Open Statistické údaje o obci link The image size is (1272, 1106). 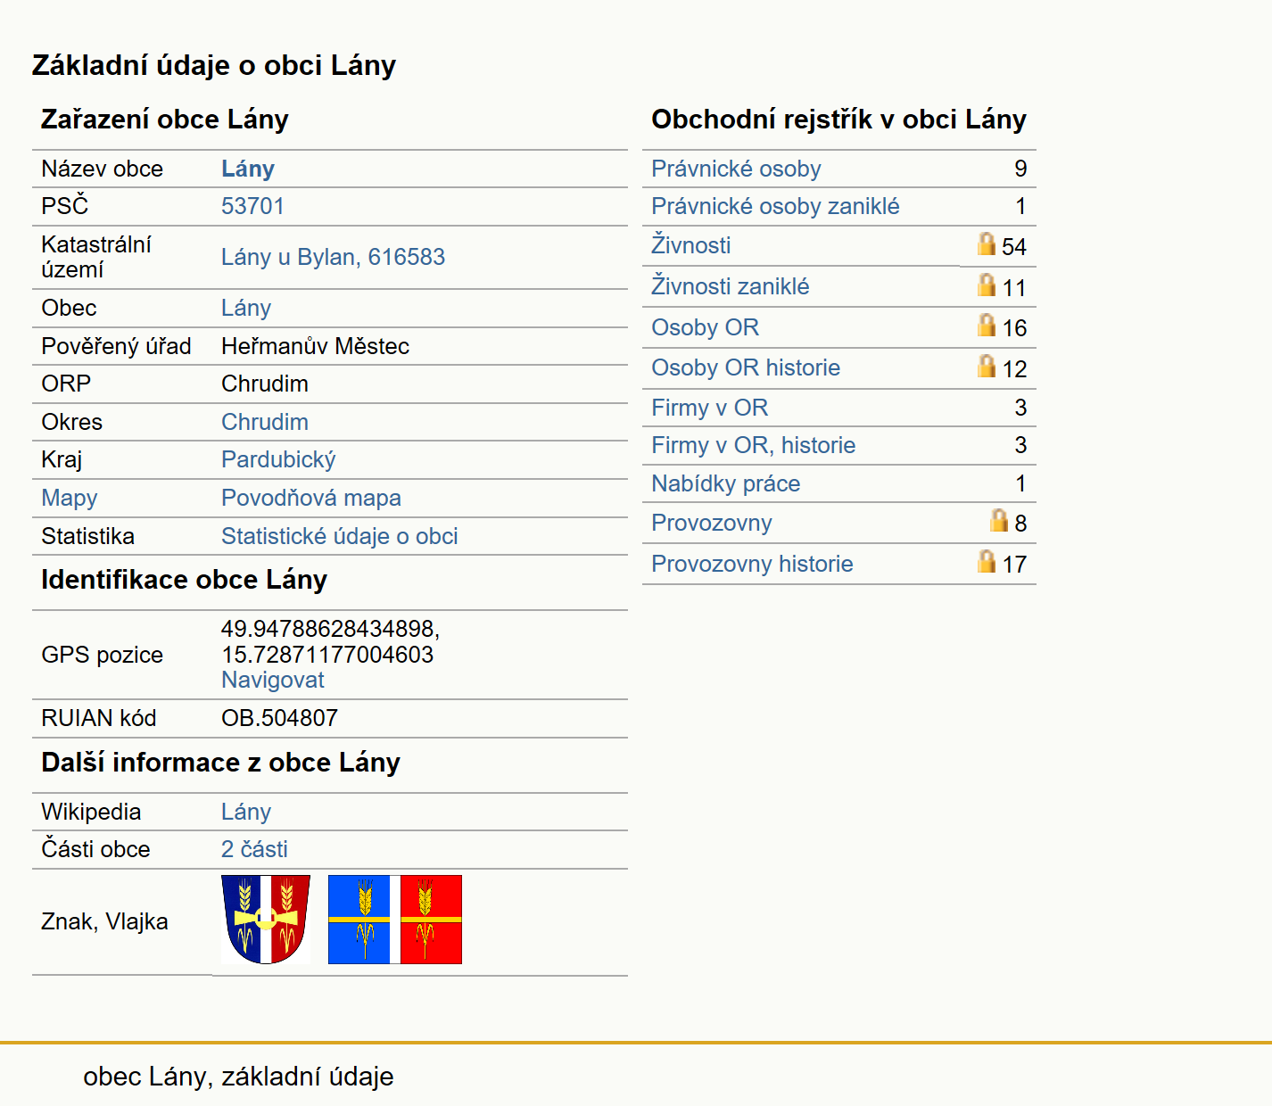340,536
